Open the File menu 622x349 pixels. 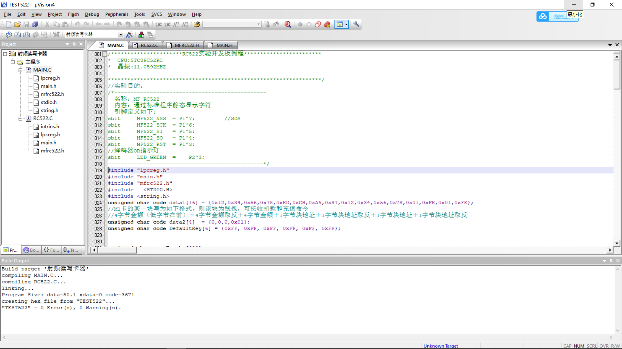7,14
